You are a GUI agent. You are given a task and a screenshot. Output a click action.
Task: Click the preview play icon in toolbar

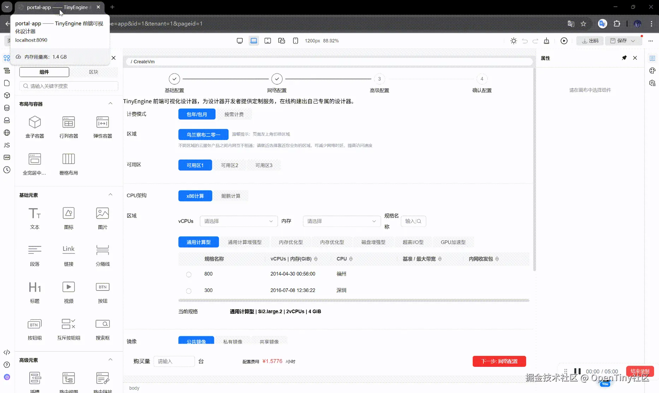pos(564,41)
